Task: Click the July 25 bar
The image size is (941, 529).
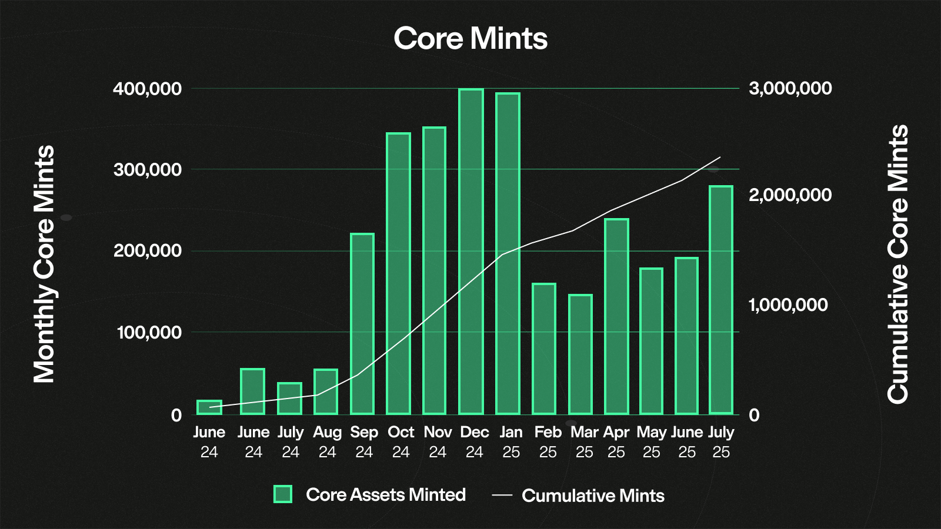Action: tap(721, 300)
